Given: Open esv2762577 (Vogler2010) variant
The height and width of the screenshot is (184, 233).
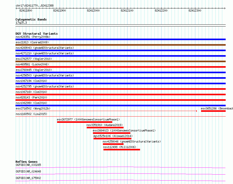Looking at the screenshot, I should (34, 59).
